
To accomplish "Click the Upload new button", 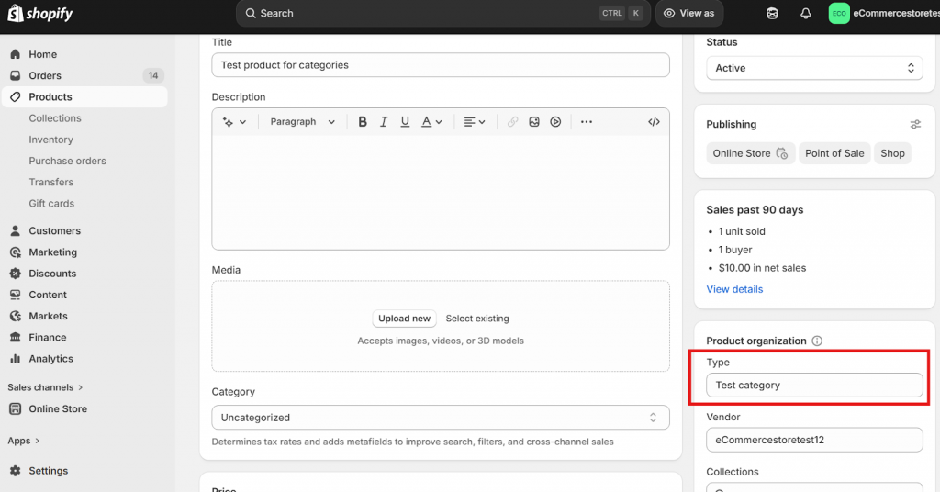I will pos(404,319).
